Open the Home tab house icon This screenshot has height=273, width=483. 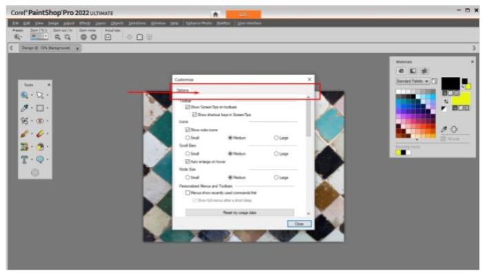pyautogui.click(x=215, y=14)
